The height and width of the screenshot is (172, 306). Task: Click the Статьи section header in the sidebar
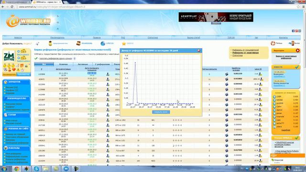pyautogui.click(x=16, y=115)
